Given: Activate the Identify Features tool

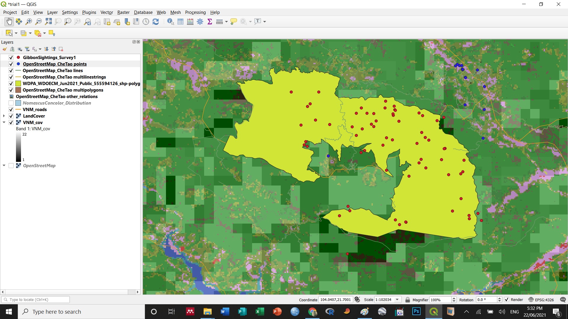Looking at the screenshot, I should 170,22.
